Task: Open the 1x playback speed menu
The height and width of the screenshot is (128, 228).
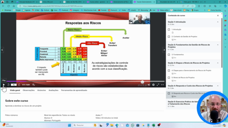Action: pyautogui.click(x=14, y=85)
